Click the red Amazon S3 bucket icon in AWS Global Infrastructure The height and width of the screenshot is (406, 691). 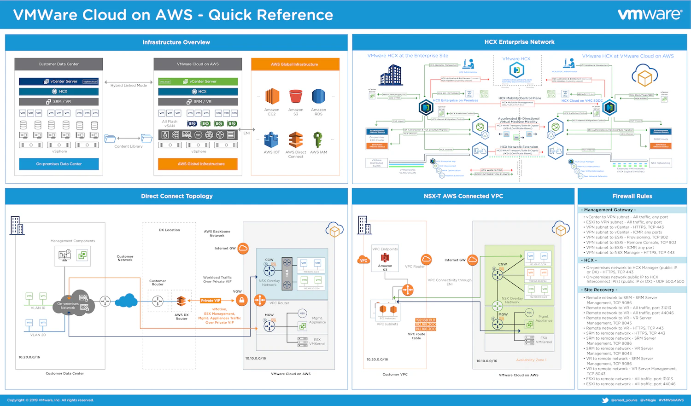296,97
